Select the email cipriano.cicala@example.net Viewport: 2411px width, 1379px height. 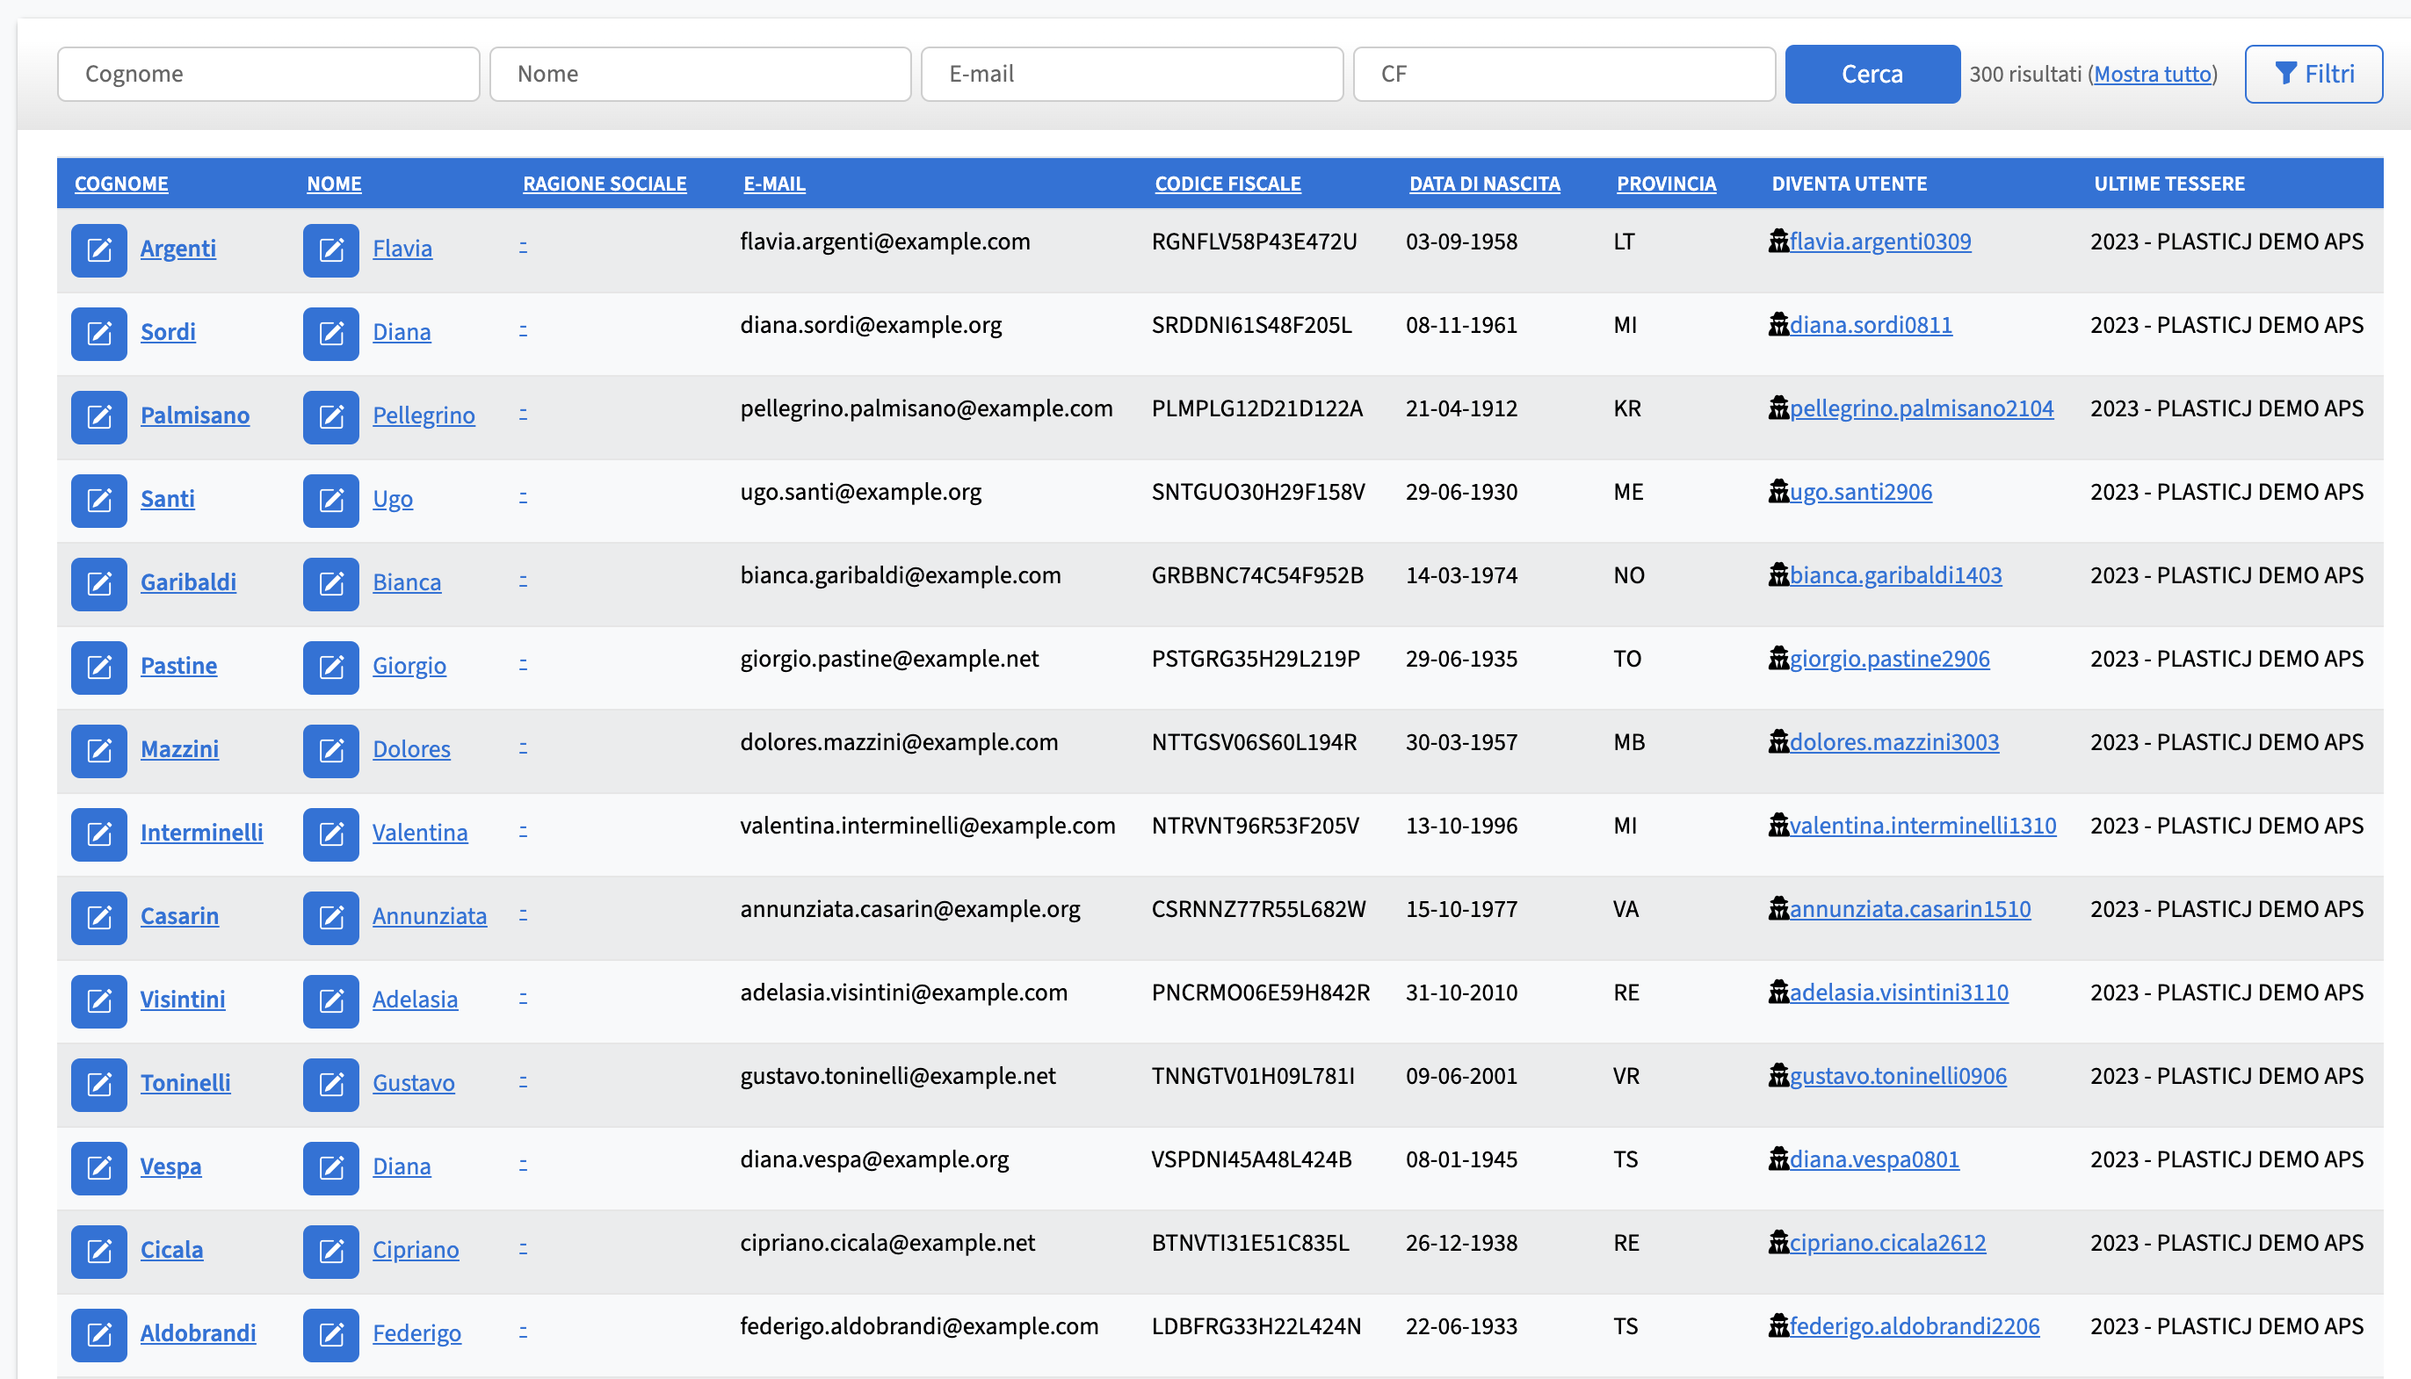pos(887,1242)
